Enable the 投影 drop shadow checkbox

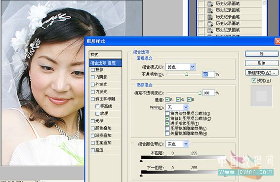pyautogui.click(x=93, y=70)
